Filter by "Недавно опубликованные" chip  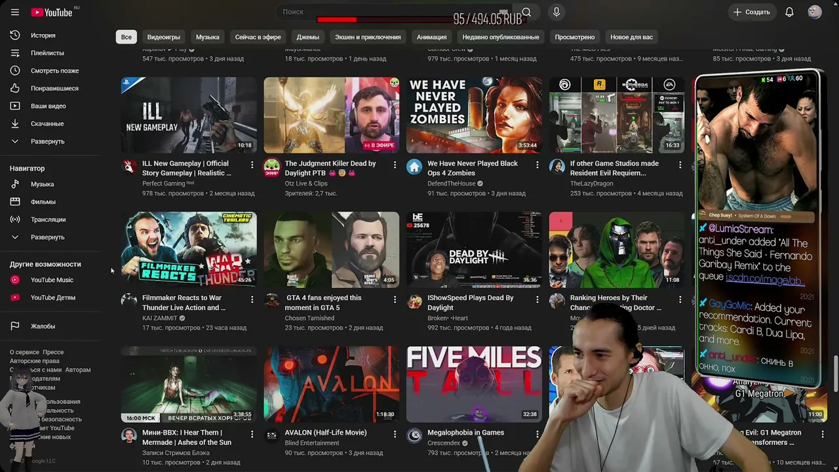coord(501,37)
